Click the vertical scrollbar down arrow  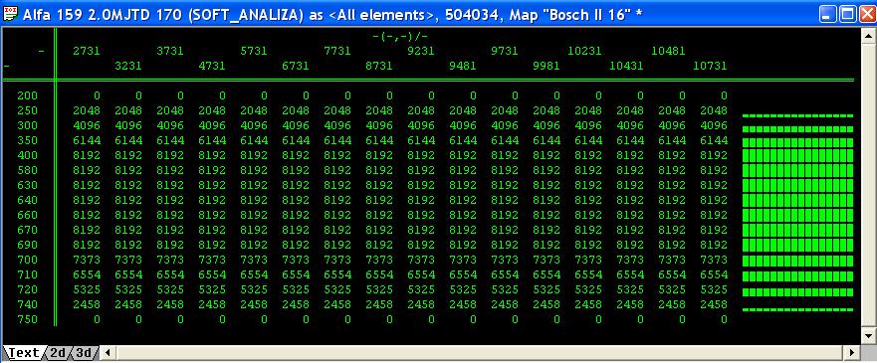(868, 336)
